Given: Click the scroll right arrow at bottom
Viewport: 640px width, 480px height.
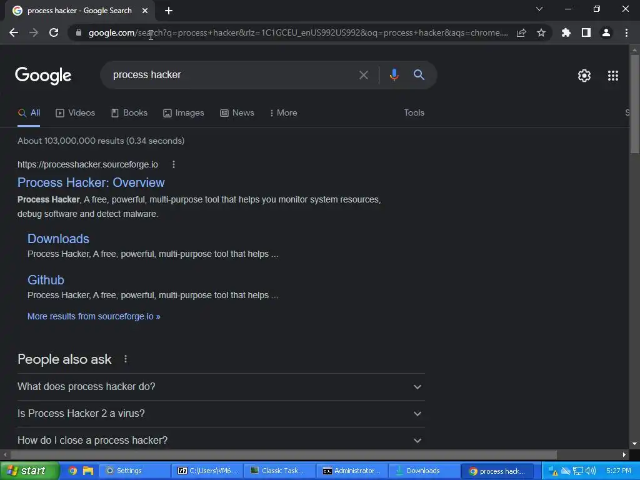Looking at the screenshot, I should pyautogui.click(x=624, y=455).
